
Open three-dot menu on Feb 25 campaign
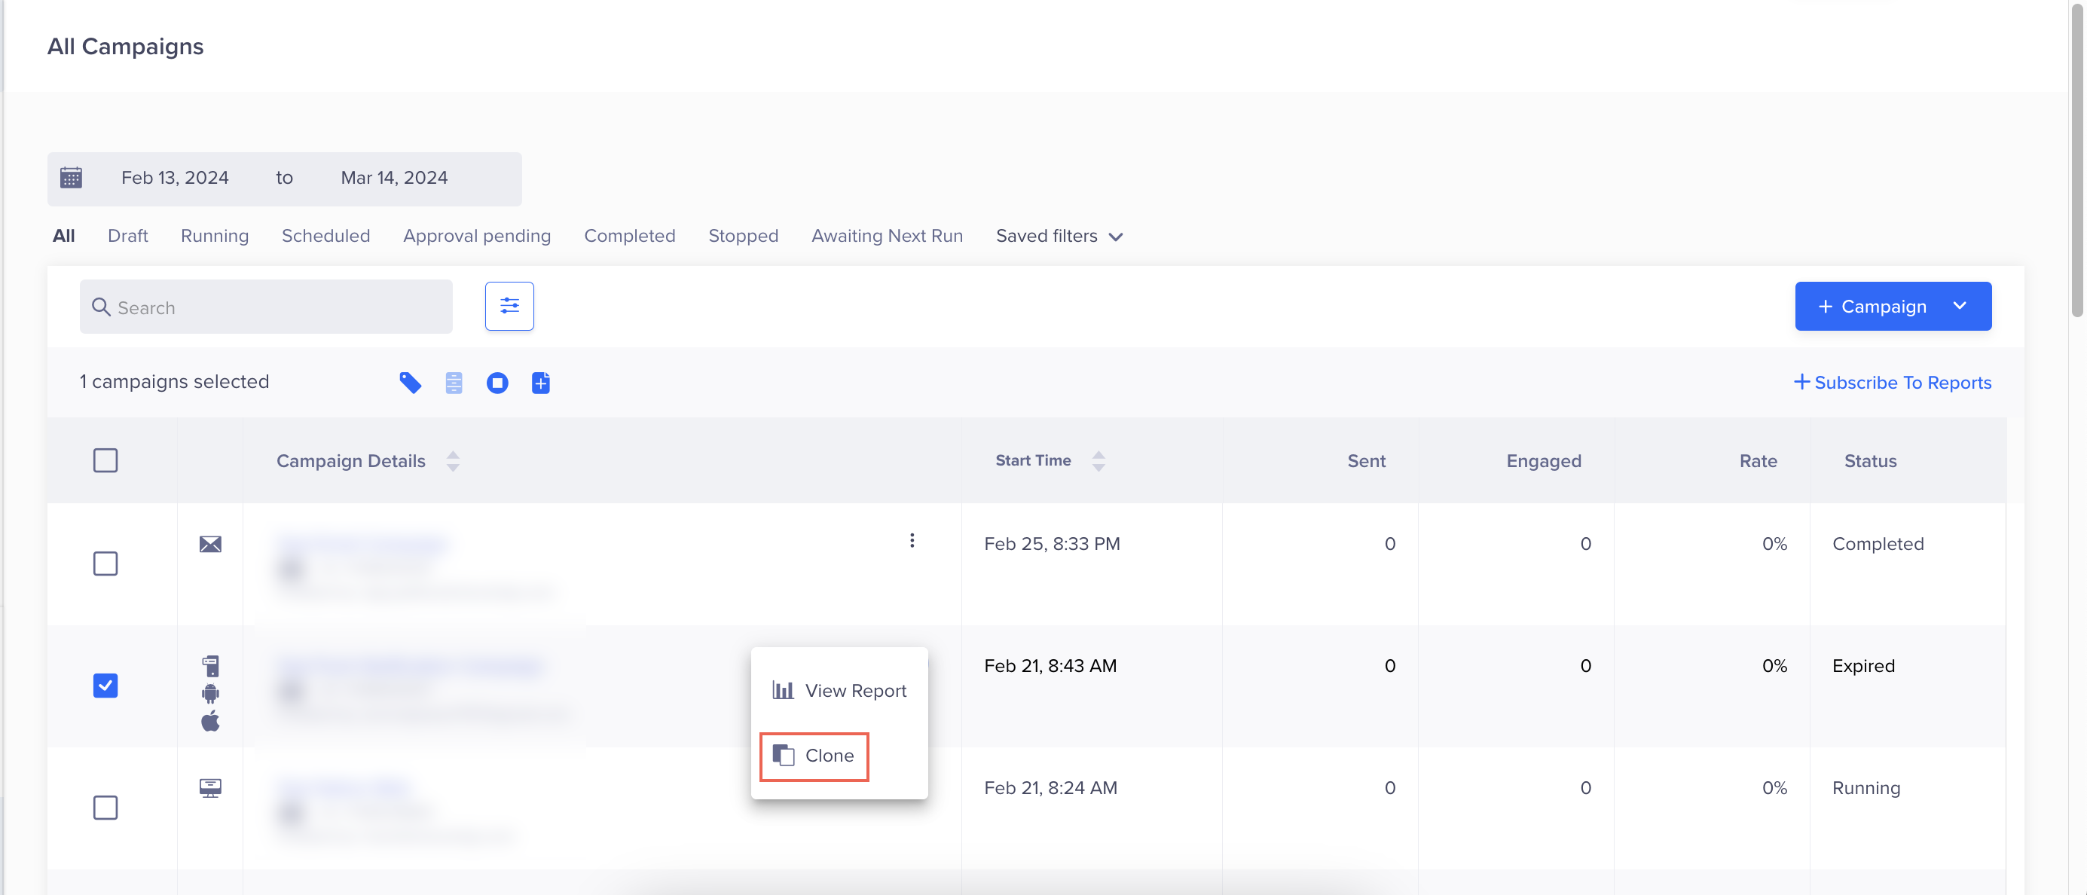(912, 540)
